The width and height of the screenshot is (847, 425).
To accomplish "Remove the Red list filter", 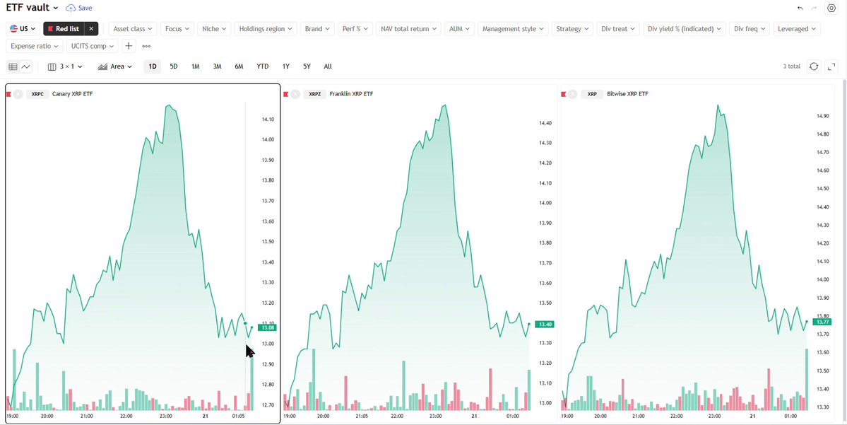I will pos(91,29).
